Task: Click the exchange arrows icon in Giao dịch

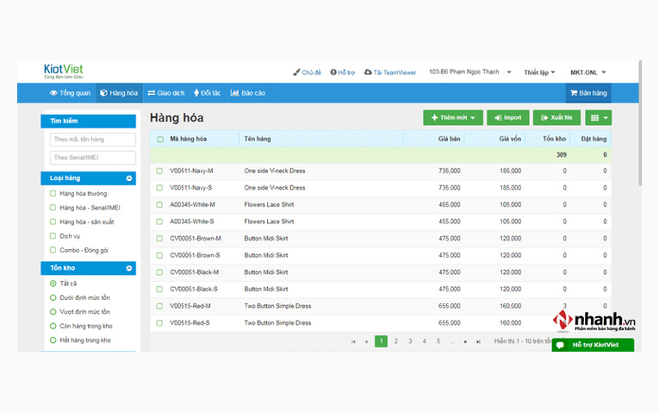Action: 152,93
